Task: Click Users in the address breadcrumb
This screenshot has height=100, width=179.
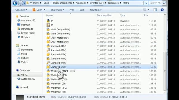Action: [x=36, y=3]
